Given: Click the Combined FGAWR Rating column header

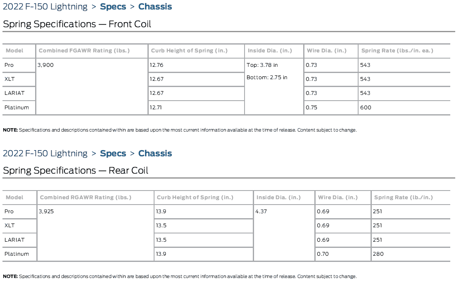Looking at the screenshot, I should tap(84, 51).
